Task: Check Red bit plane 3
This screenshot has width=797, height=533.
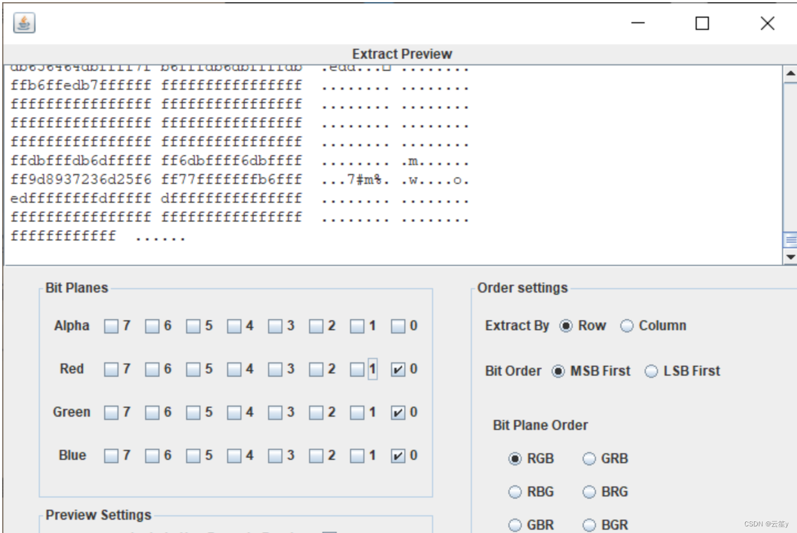Action: click(x=275, y=370)
